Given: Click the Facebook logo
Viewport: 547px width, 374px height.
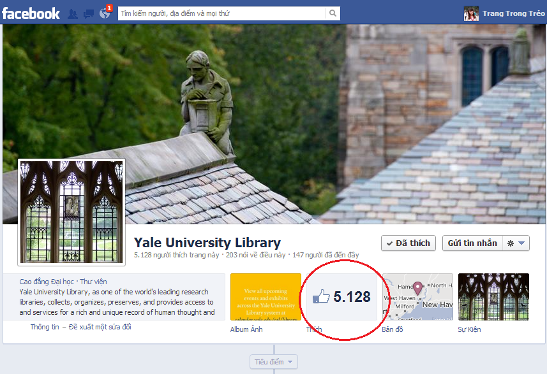Looking at the screenshot, I should point(31,13).
